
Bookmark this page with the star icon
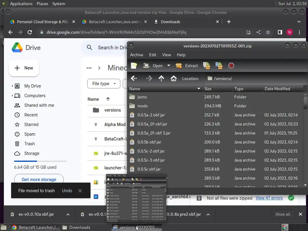click(268, 32)
